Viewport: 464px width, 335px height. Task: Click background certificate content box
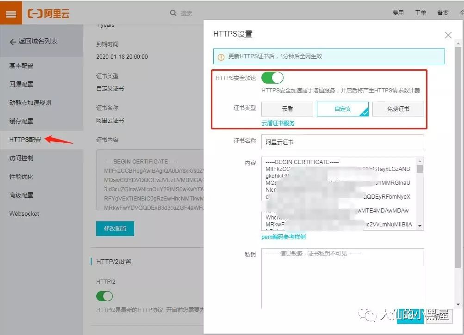[150, 180]
